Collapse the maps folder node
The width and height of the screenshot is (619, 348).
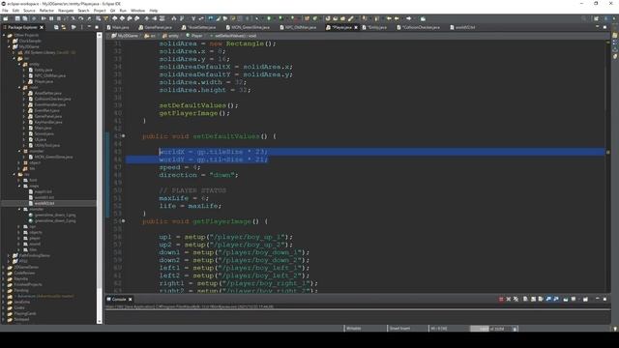point(19,186)
